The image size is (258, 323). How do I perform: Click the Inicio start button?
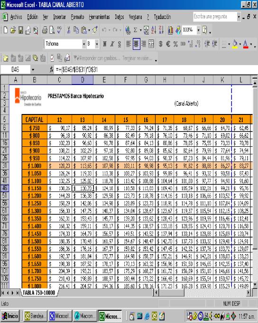10,316
